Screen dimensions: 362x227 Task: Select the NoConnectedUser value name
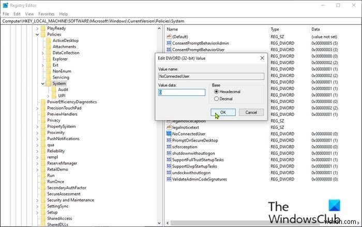click(189, 134)
